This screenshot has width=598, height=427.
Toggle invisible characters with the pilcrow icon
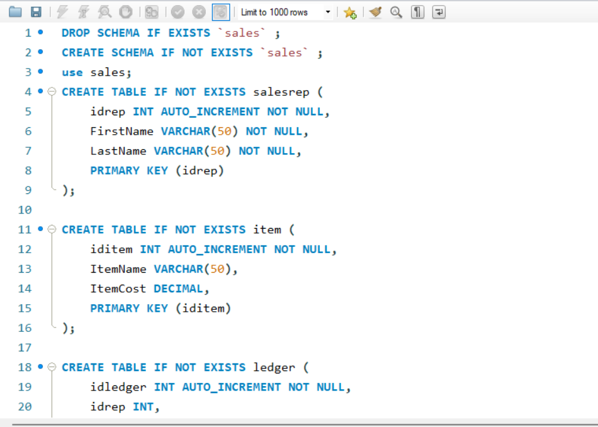click(417, 12)
